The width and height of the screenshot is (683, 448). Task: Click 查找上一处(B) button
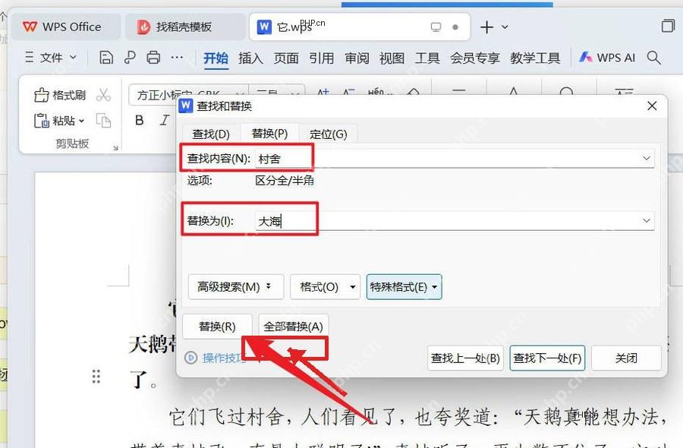tap(465, 358)
